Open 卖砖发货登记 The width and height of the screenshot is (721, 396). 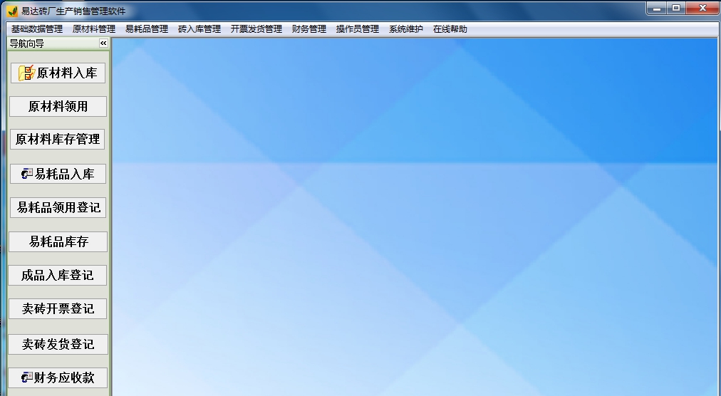[58, 344]
